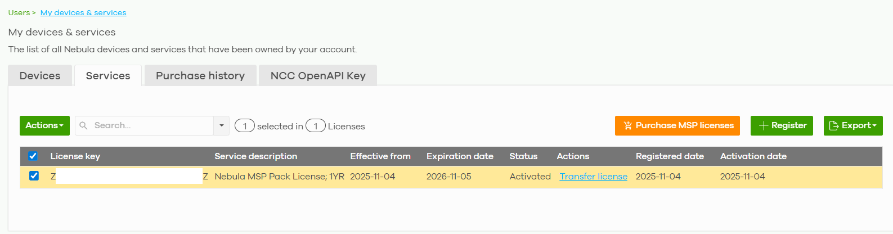Click the search magnifier icon

pos(83,125)
